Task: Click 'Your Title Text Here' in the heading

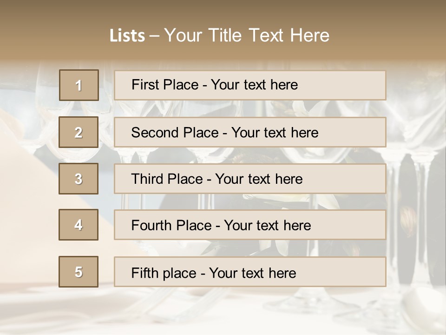Action: pos(247,36)
